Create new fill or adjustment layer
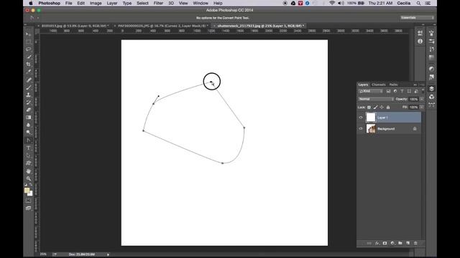Screen dimensions: 460x258 [x=392, y=243]
